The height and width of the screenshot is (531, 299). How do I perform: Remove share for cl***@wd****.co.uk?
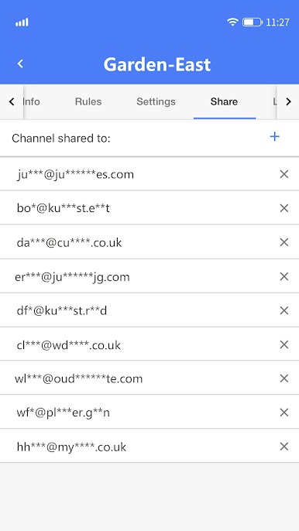284,344
